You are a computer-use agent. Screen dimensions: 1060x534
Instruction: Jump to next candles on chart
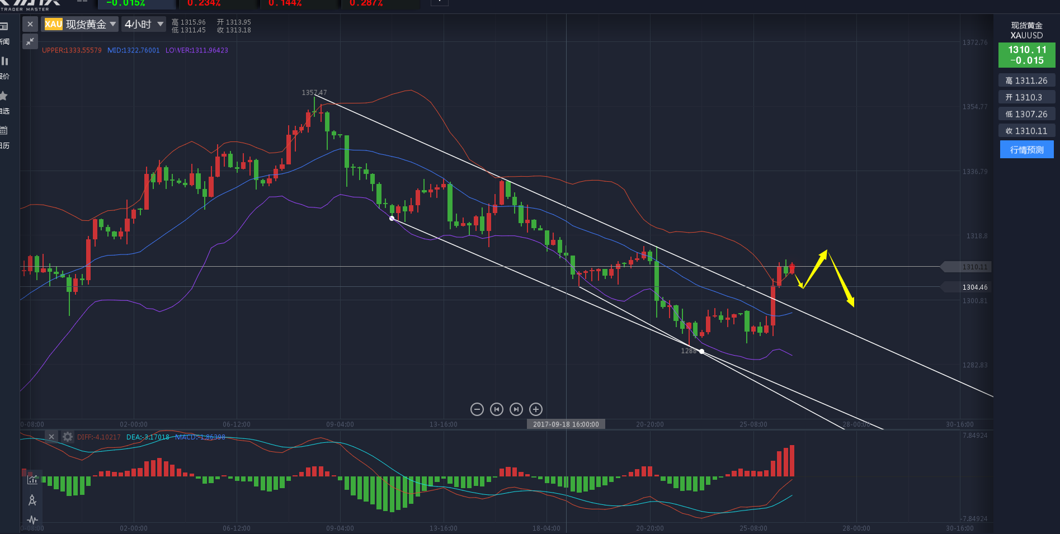point(516,409)
